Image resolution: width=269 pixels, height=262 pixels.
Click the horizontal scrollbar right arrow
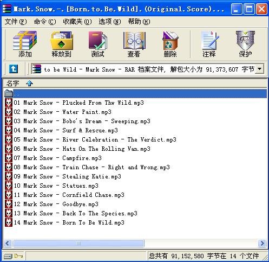[x=262, y=243]
